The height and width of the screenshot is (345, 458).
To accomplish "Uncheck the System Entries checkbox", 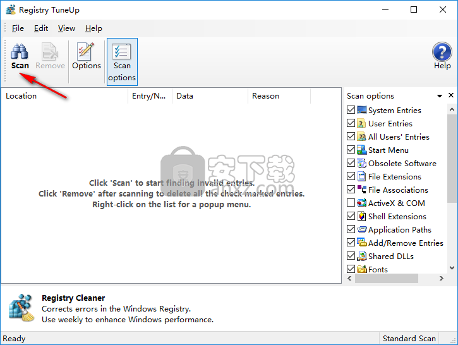I will (x=351, y=110).
